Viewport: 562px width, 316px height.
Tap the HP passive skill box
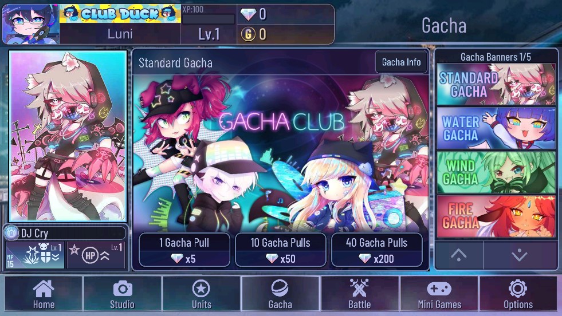(x=96, y=255)
